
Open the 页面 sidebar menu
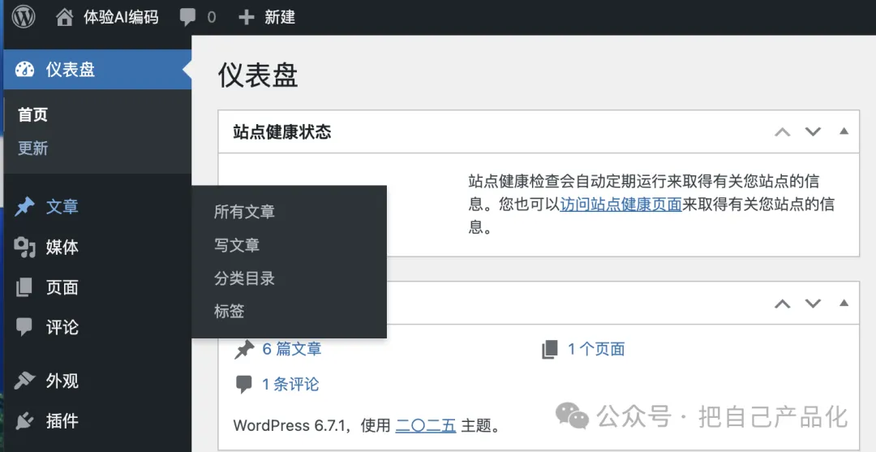(98, 287)
